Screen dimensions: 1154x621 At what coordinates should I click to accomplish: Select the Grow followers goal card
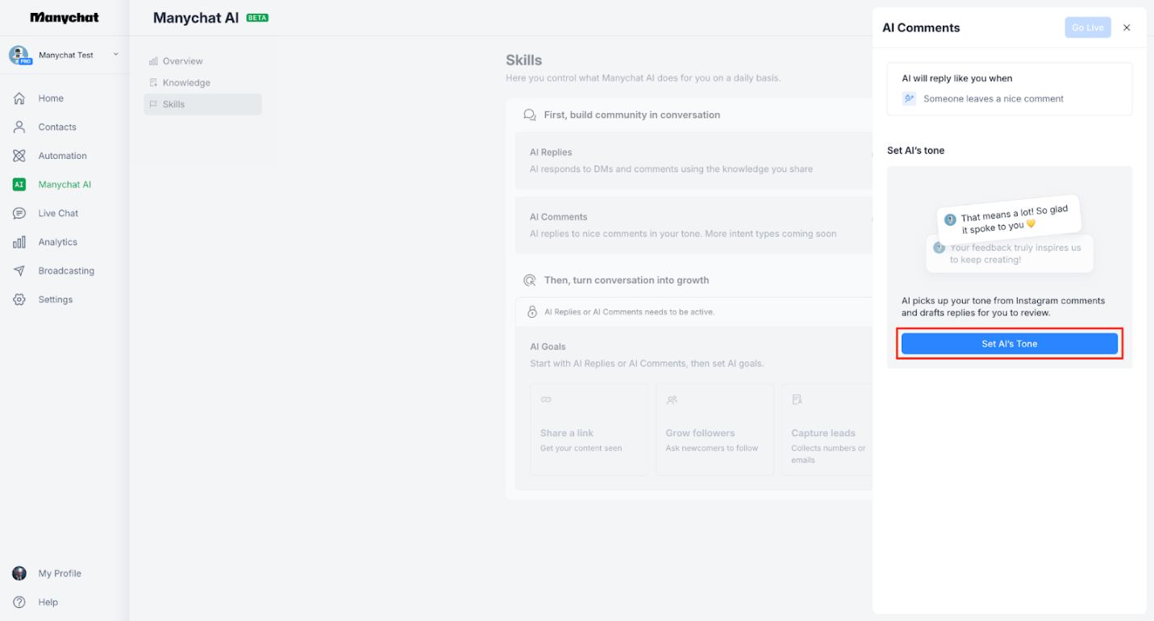tap(714, 429)
